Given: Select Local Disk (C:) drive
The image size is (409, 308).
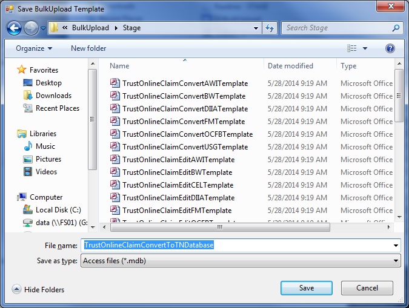Looking at the screenshot, I should click(x=58, y=210).
